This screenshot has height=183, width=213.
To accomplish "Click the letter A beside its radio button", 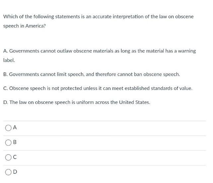I will tap(15, 128).
